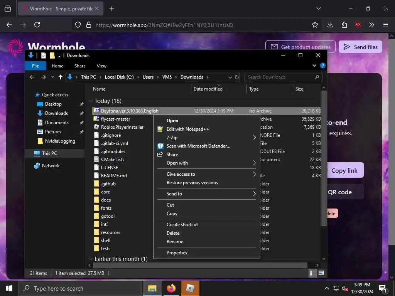Open the Firefox extensions puzzle icon
The height and width of the screenshot is (296, 395).
click(344, 25)
